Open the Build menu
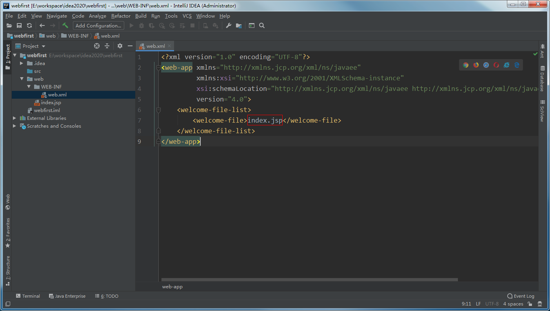This screenshot has width=550, height=311. click(x=141, y=16)
